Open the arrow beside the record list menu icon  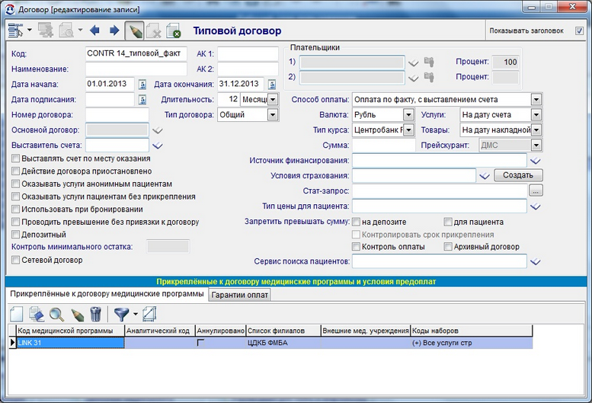[29, 30]
